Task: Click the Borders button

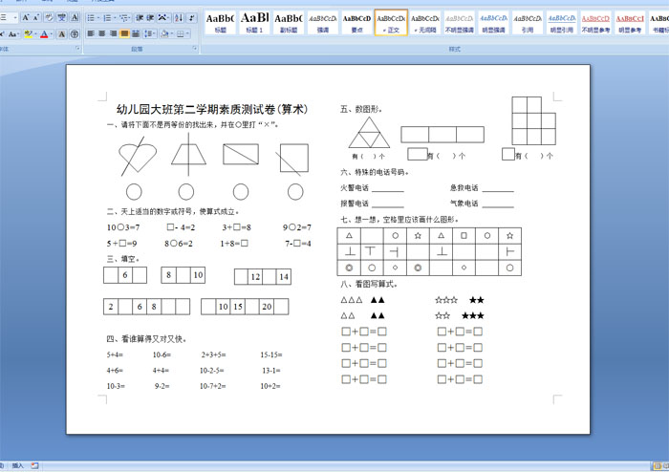Action: point(180,33)
